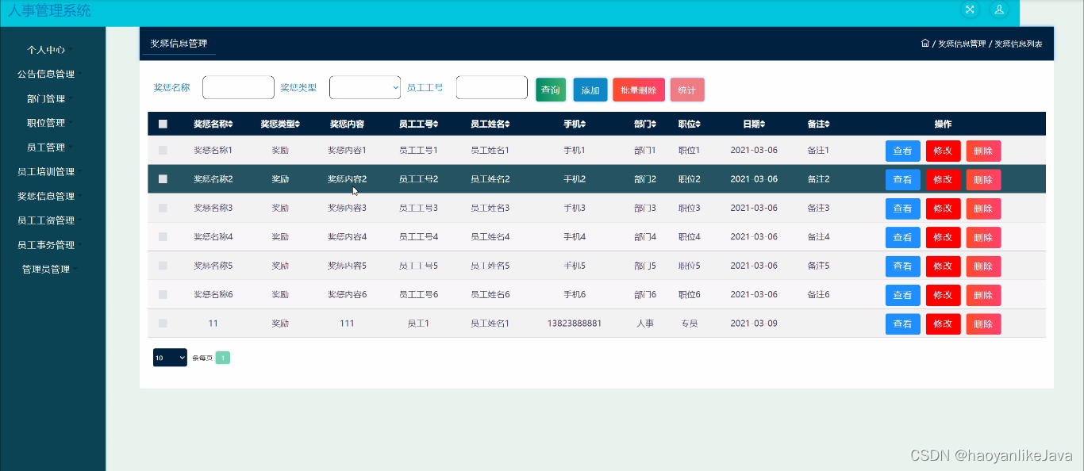Viewport: 1084px width, 471px height.
Task: Click the 员工姓名3 cell
Action: (x=490, y=208)
